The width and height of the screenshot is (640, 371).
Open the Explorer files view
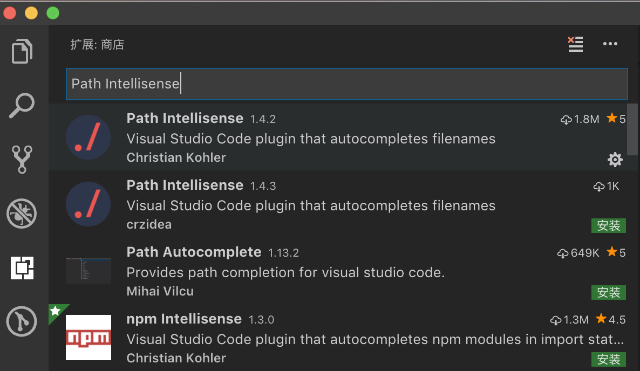pyautogui.click(x=22, y=52)
